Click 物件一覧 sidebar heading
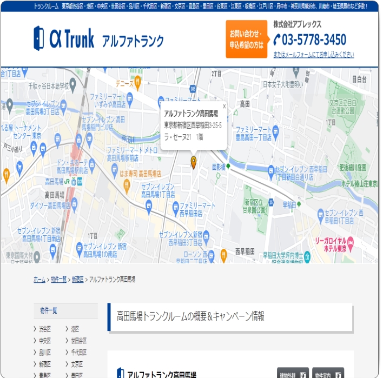The width and height of the screenshot is (383, 378). tap(65, 310)
